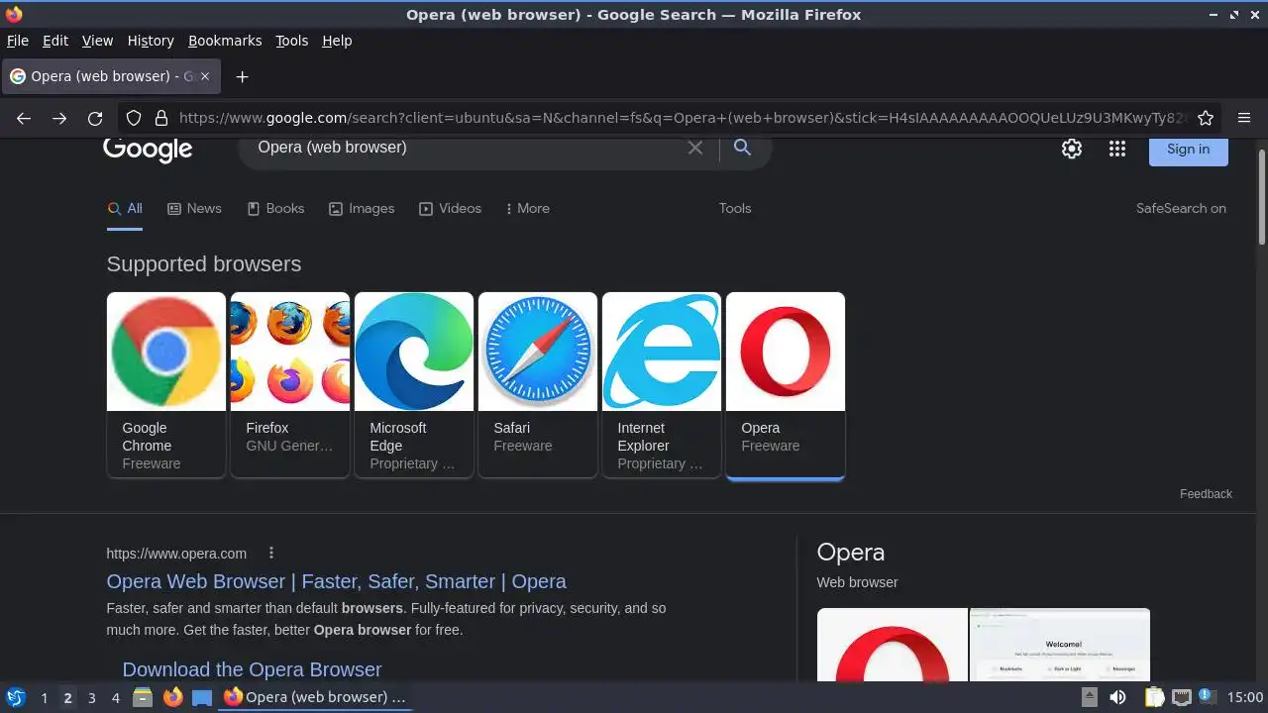Launch Firefox from the taskbar
This screenshot has height=713, width=1268.
172,697
